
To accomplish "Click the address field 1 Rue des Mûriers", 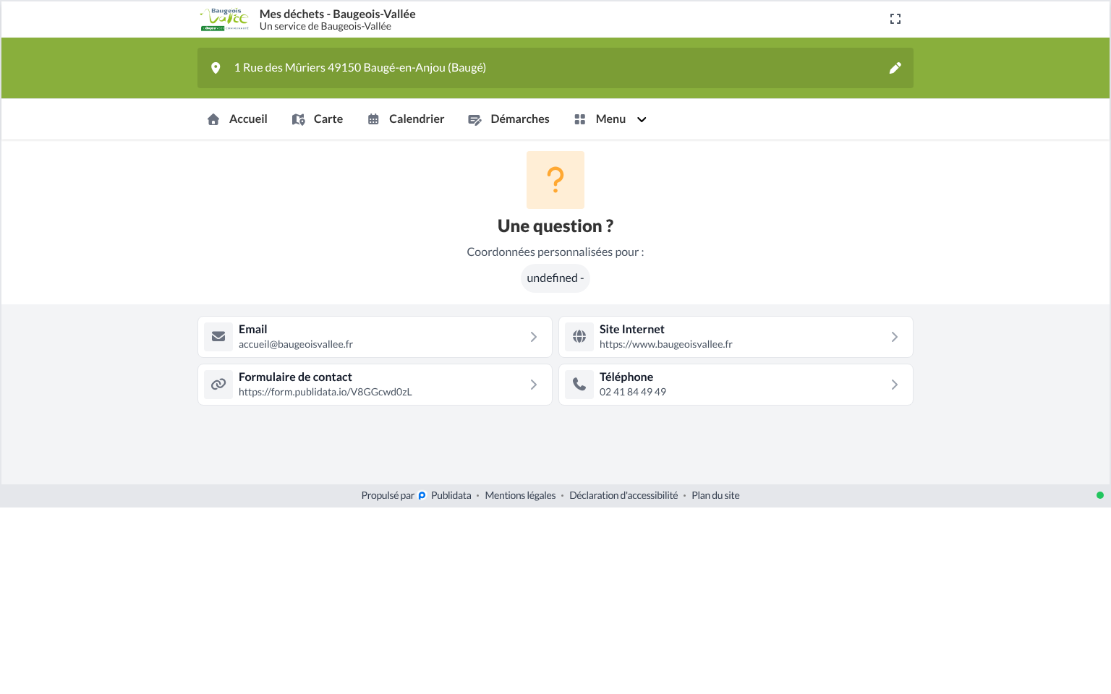I will [x=555, y=68].
